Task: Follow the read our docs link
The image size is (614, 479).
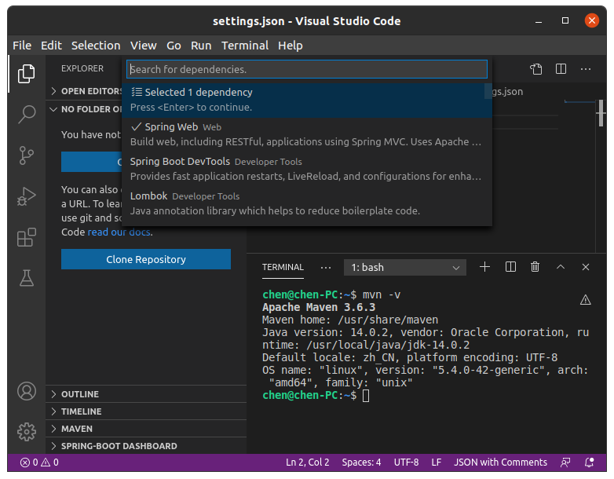Action: (x=119, y=232)
